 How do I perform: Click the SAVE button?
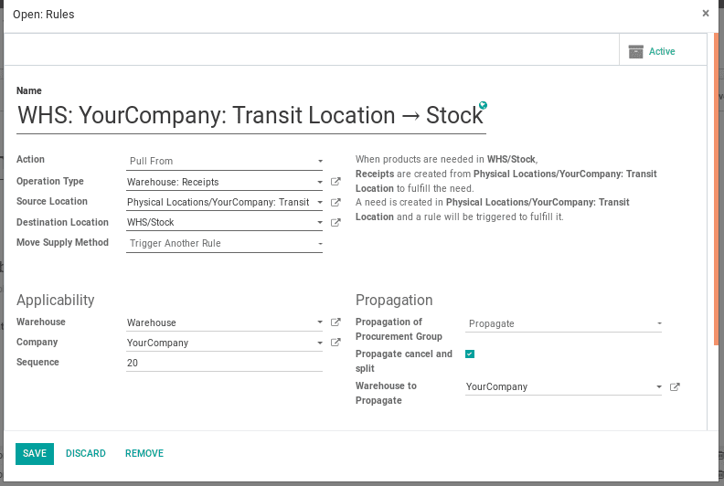35,454
